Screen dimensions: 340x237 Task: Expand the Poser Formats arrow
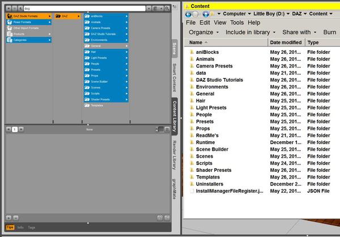[x=50, y=22]
